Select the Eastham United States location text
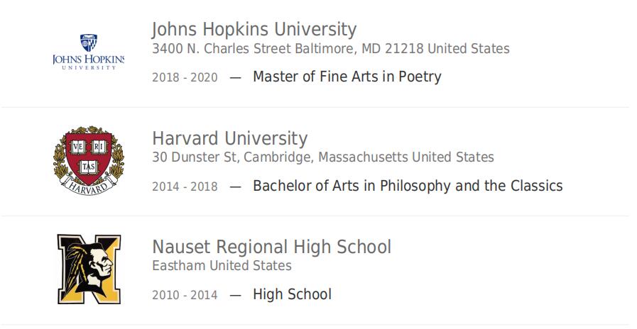Image resolution: width=637 pixels, height=329 pixels. [222, 266]
